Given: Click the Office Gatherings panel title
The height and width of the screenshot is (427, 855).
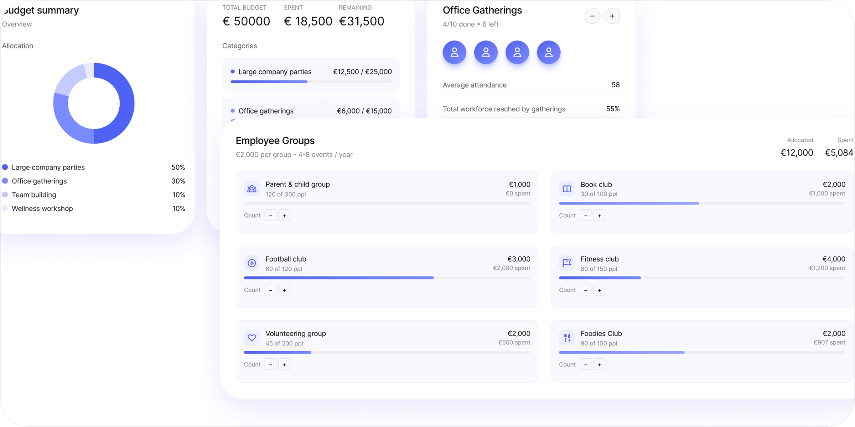Looking at the screenshot, I should (x=482, y=10).
